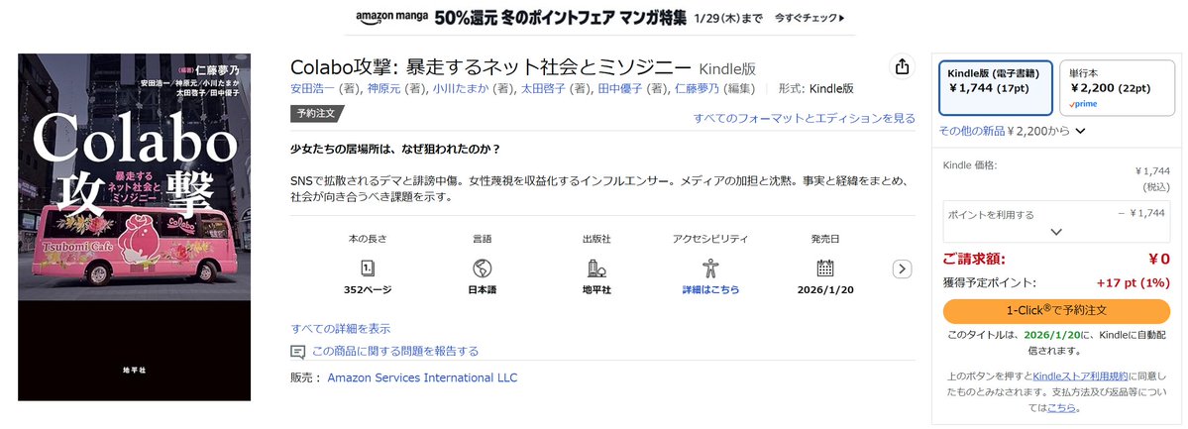Click すべてのフォーマットとエディションを見る link
1188x429 pixels.
(804, 118)
